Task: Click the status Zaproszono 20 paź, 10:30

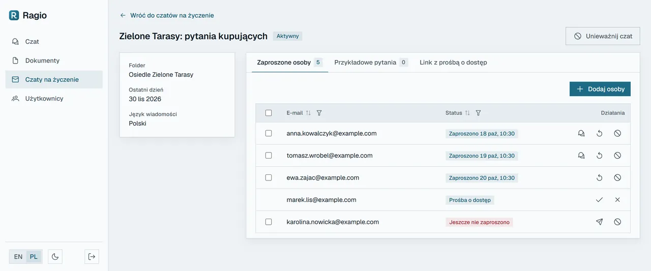Action: (482, 178)
